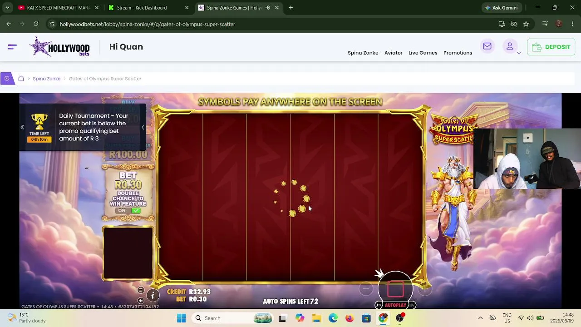
Task: Reload the current page
Action: coord(36,24)
